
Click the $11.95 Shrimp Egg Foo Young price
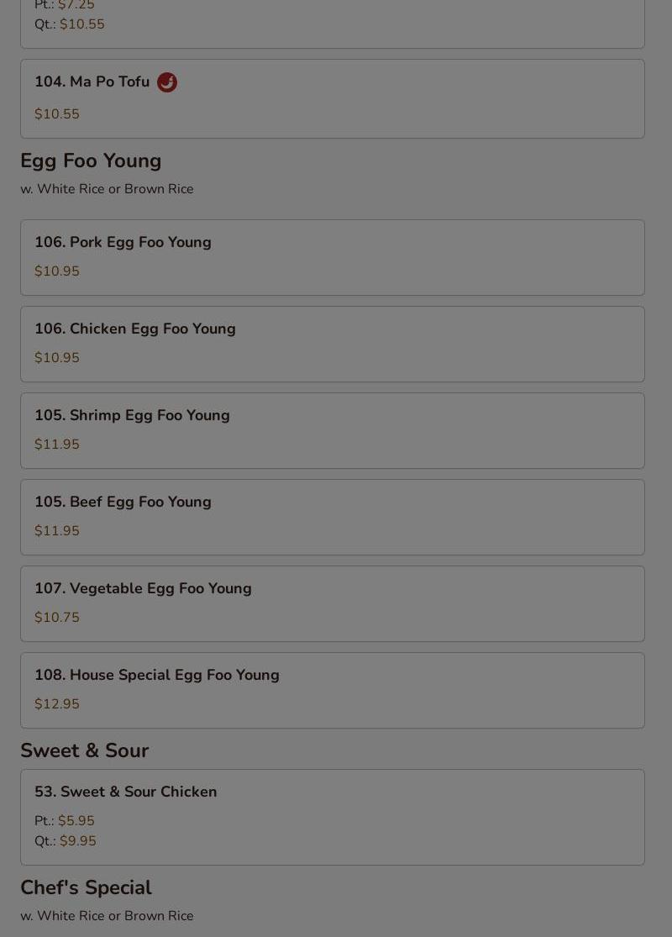pyautogui.click(x=57, y=445)
